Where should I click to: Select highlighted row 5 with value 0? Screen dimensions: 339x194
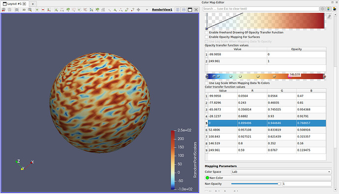point(265,123)
